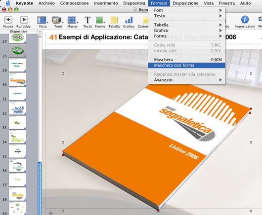Open the Aiuto help menu
Screen dimensions: 262x215
pyautogui.click(x=245, y=3)
